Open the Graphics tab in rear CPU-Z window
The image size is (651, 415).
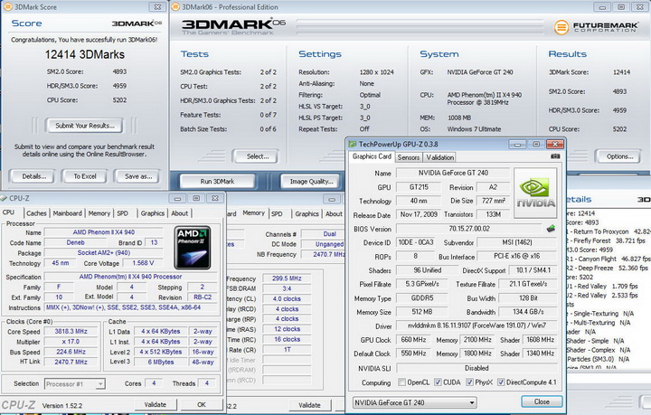tap(307, 213)
